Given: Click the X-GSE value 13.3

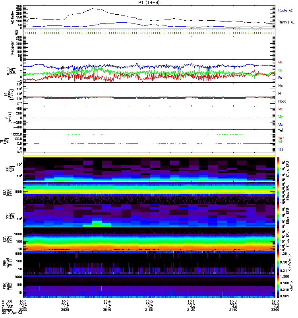Looking at the screenshot, I should click(x=149, y=301).
